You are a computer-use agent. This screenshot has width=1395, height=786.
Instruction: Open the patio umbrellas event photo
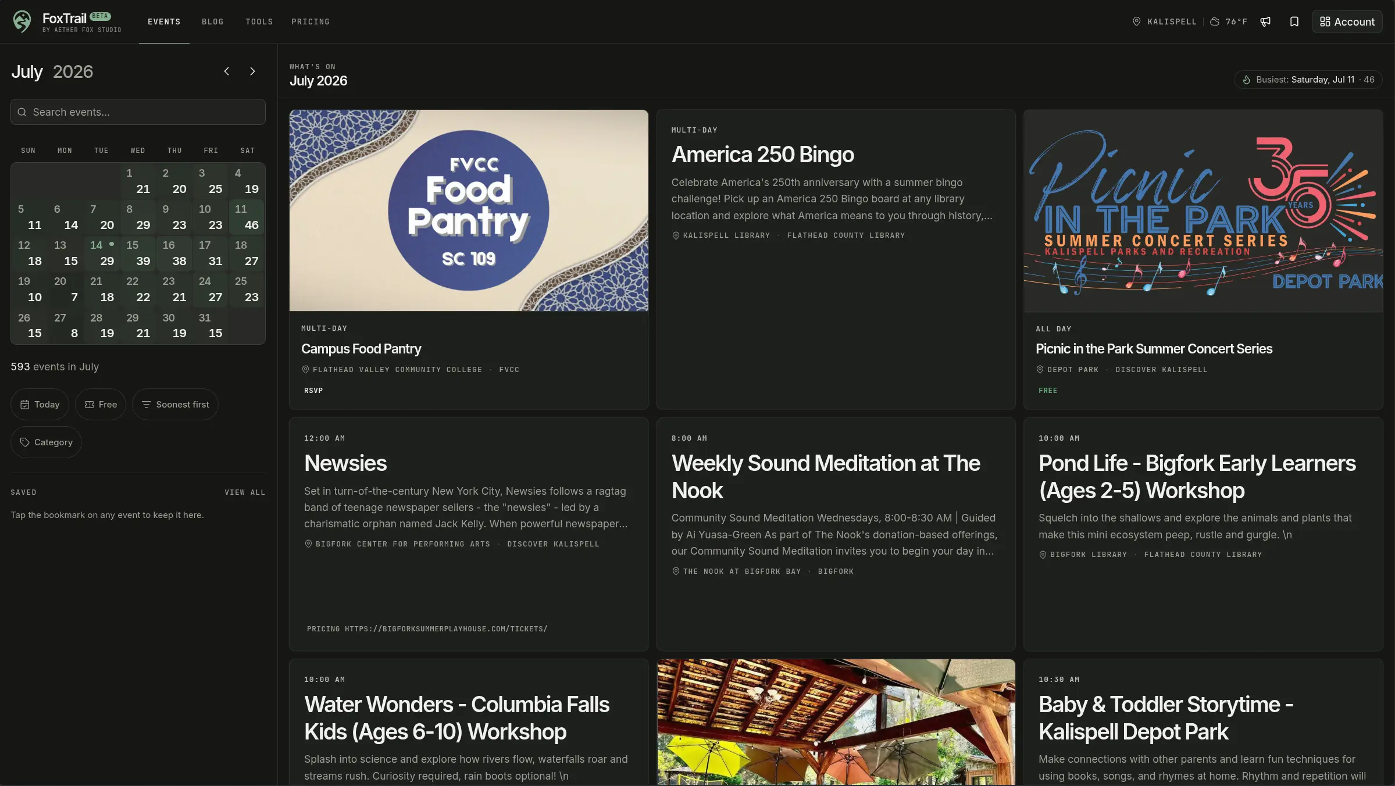click(x=836, y=722)
